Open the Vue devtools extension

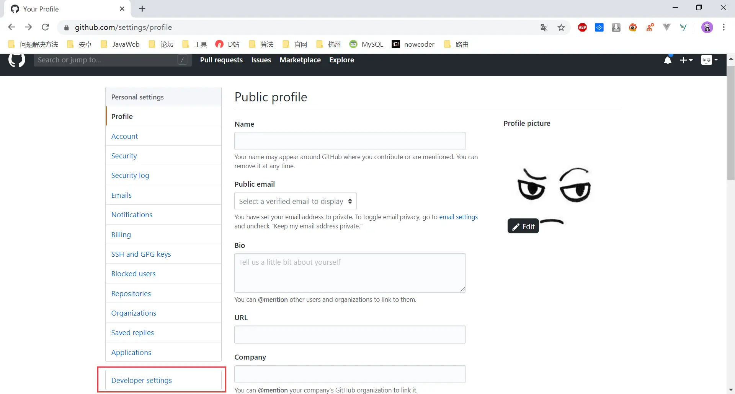tap(666, 27)
